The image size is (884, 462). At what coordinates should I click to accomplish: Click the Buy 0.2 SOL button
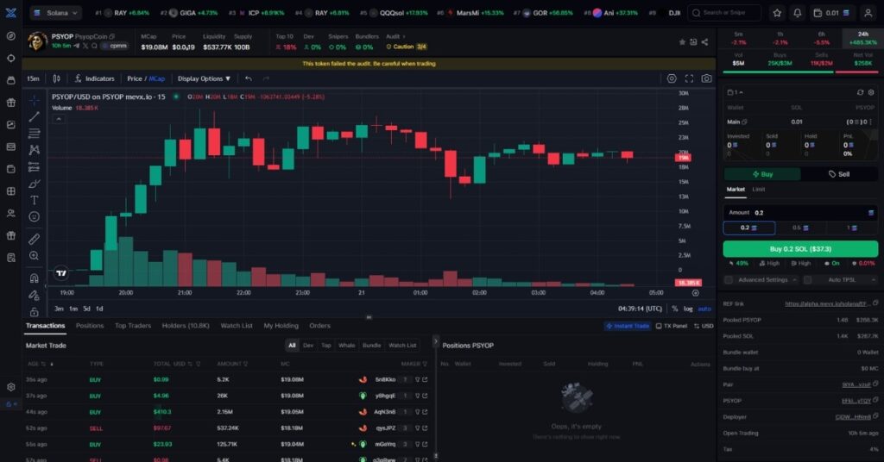click(x=800, y=249)
